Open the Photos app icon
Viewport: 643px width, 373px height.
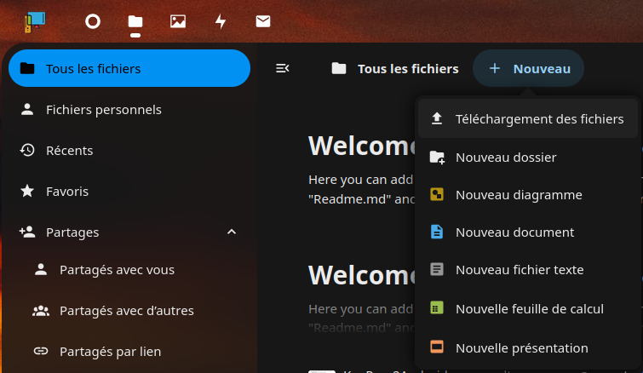pos(178,22)
